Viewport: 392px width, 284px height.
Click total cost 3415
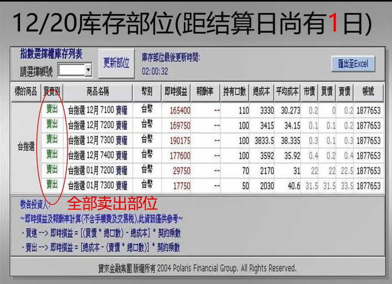[x=267, y=125]
